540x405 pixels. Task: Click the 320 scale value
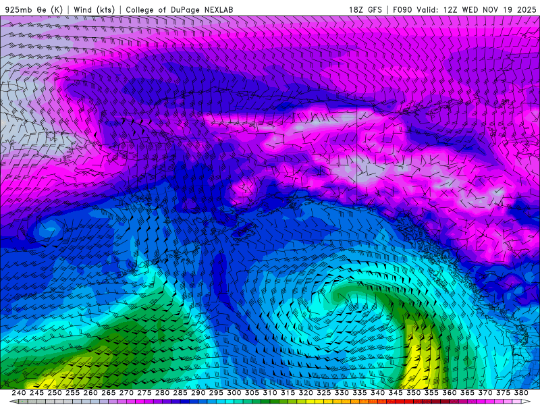pyautogui.click(x=306, y=393)
